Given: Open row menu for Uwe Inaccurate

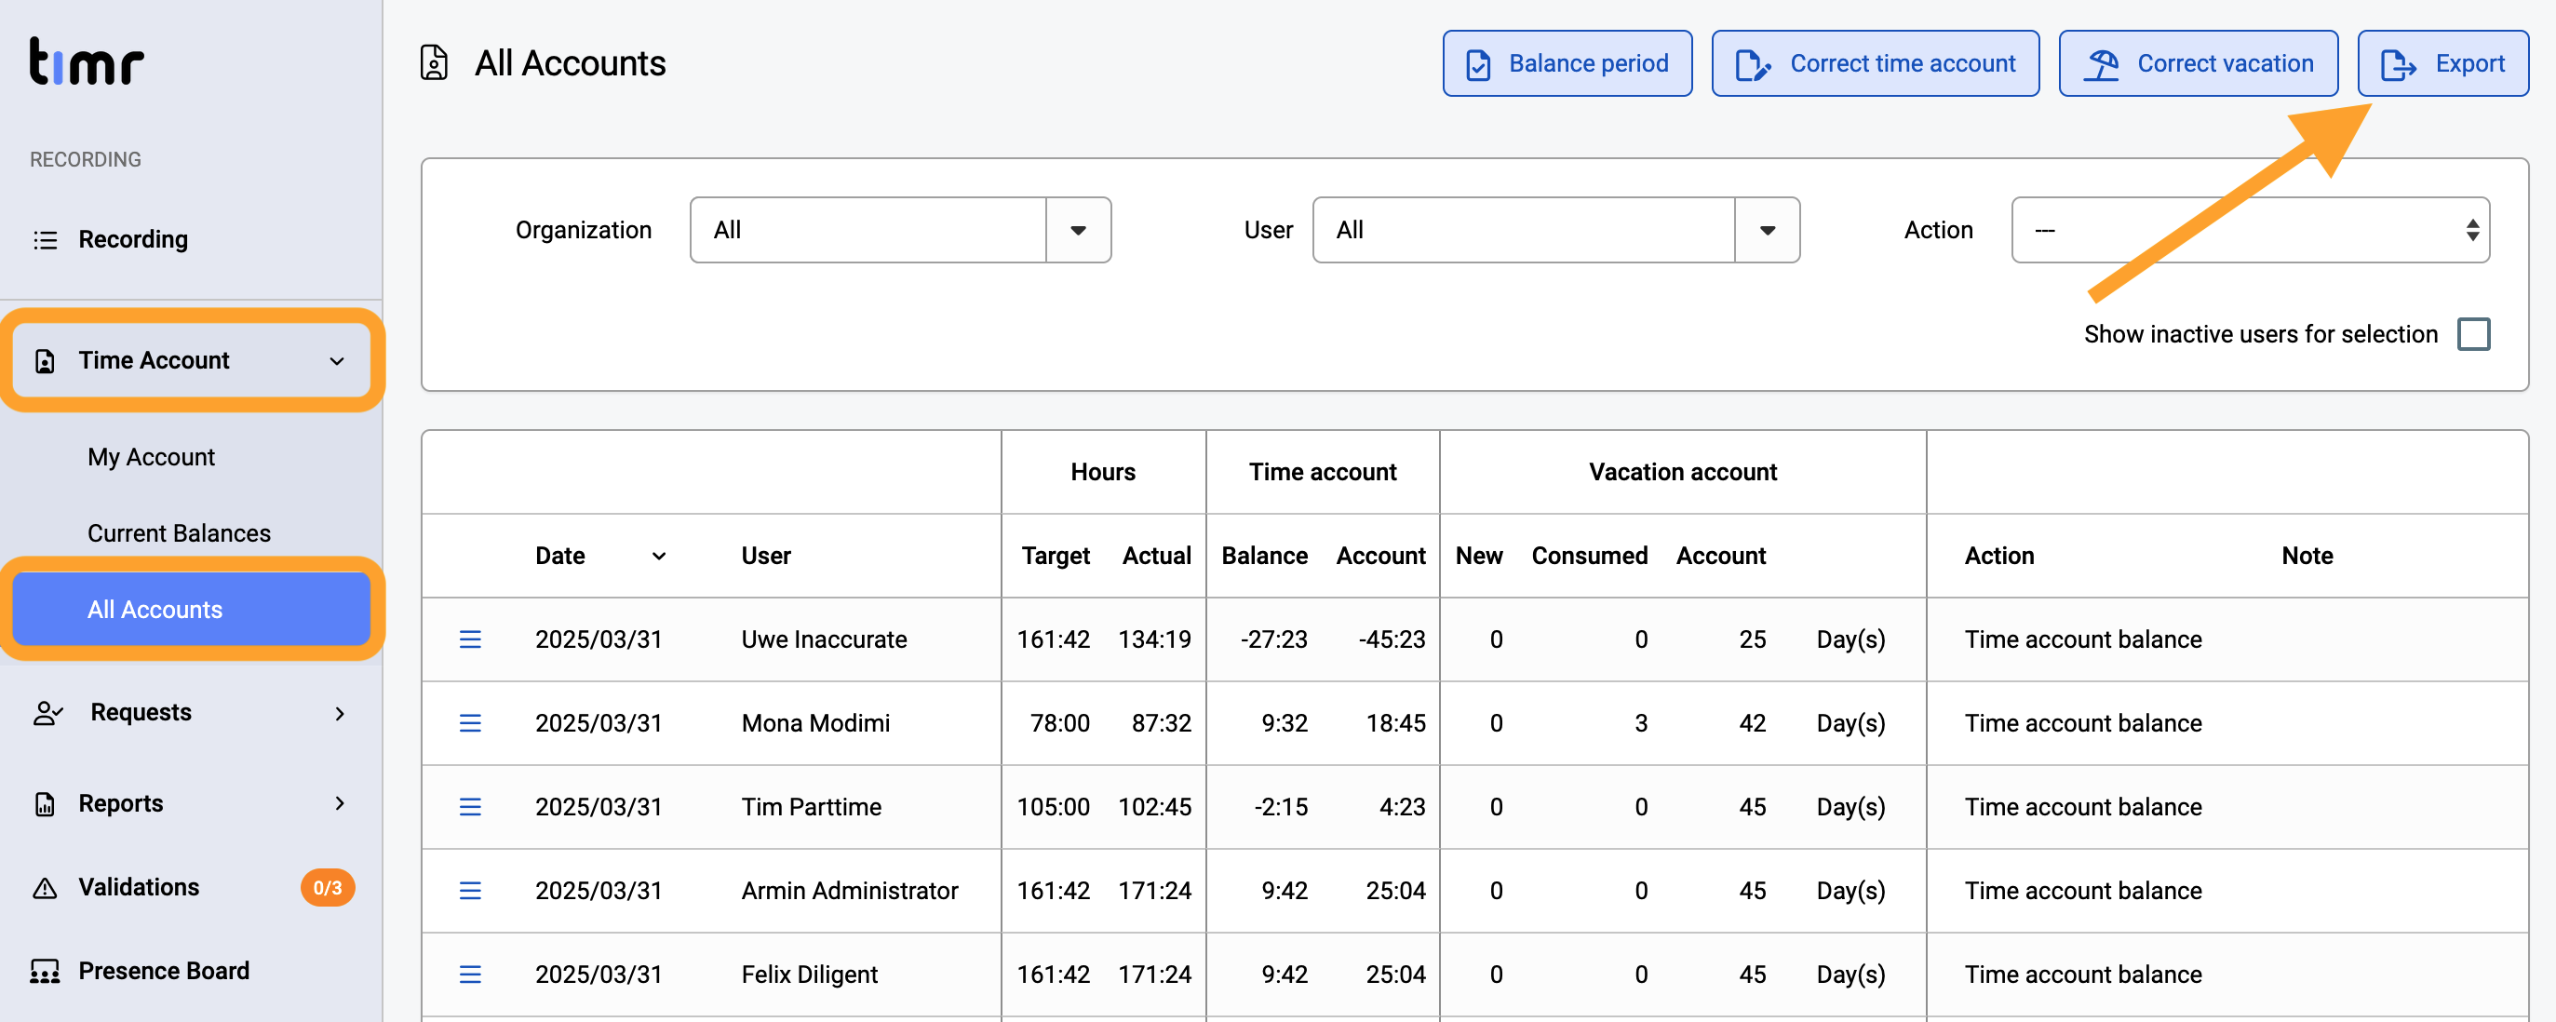Looking at the screenshot, I should coord(470,640).
